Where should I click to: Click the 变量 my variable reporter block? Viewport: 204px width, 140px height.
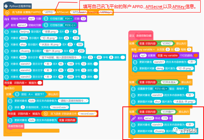(168, 56)
